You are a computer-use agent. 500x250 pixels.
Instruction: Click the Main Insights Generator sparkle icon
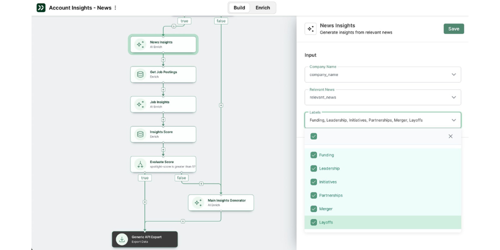198,202
